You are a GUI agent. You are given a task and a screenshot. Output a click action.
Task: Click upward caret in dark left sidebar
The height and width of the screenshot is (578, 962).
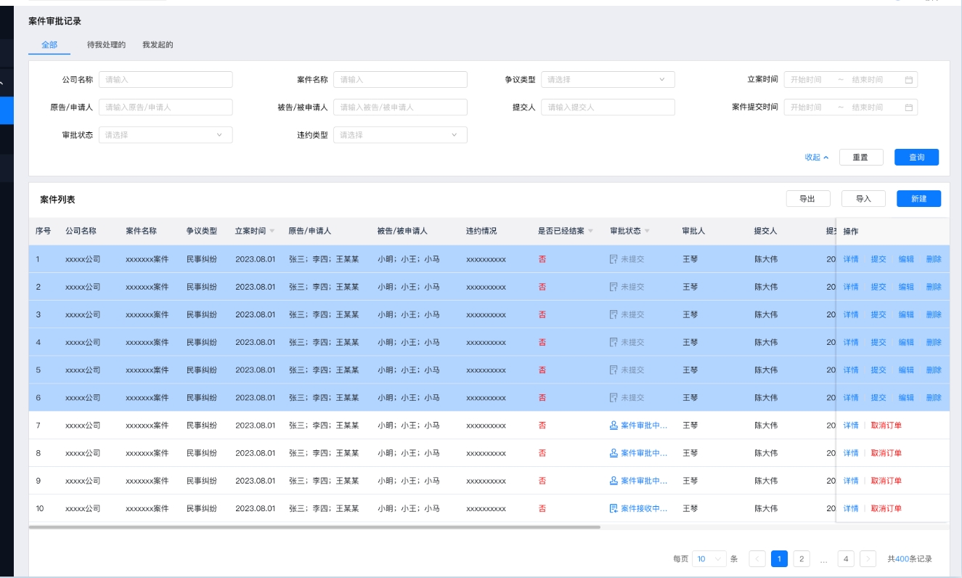point(2,84)
